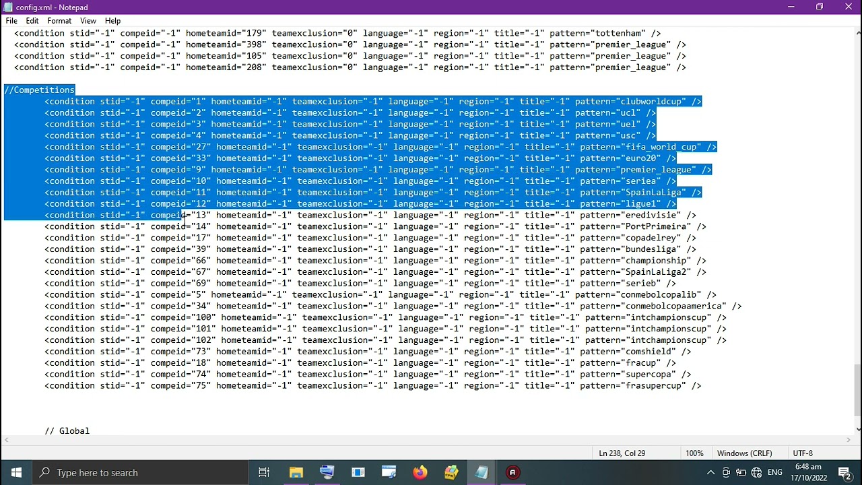Switch to Notepad taskbar icon
Screen dimensions: 862x485
(482, 472)
